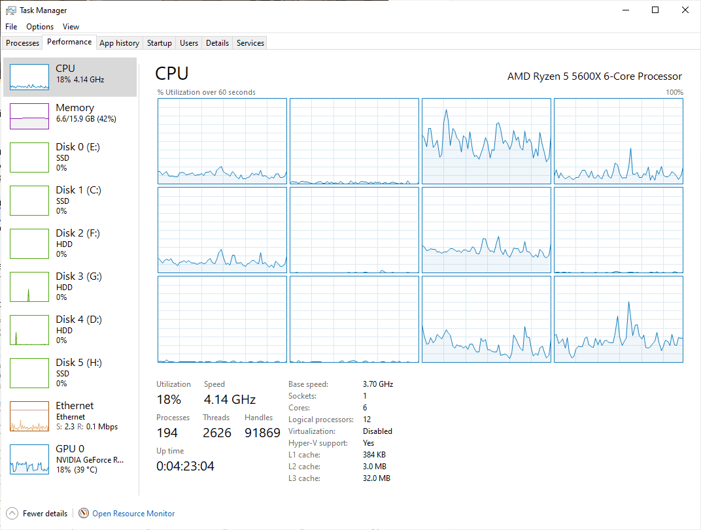Click the third core graph in top row
This screenshot has height=530, width=701.
click(x=487, y=141)
